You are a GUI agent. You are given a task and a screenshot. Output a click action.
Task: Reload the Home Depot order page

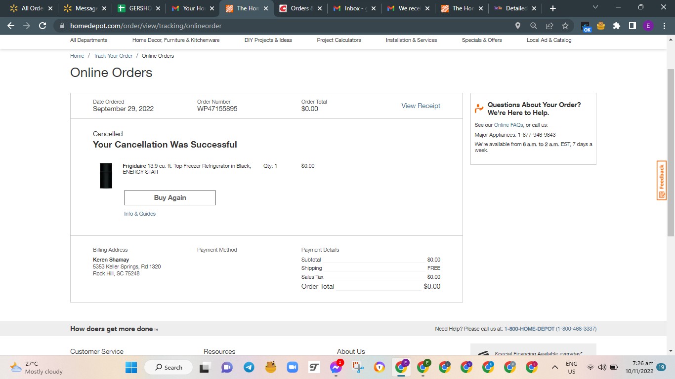click(42, 26)
